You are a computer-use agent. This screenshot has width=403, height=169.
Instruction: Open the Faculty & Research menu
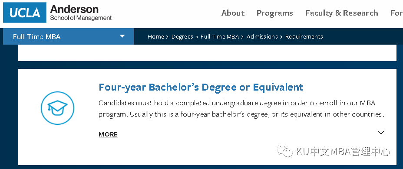pyautogui.click(x=342, y=13)
